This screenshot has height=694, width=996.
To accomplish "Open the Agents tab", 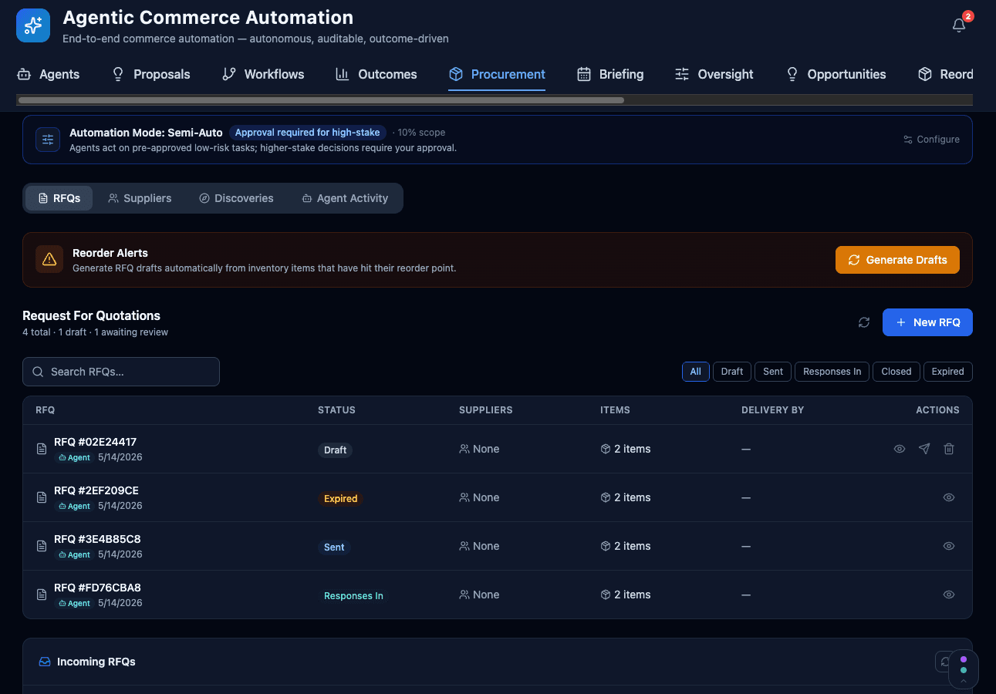I will pos(48,74).
